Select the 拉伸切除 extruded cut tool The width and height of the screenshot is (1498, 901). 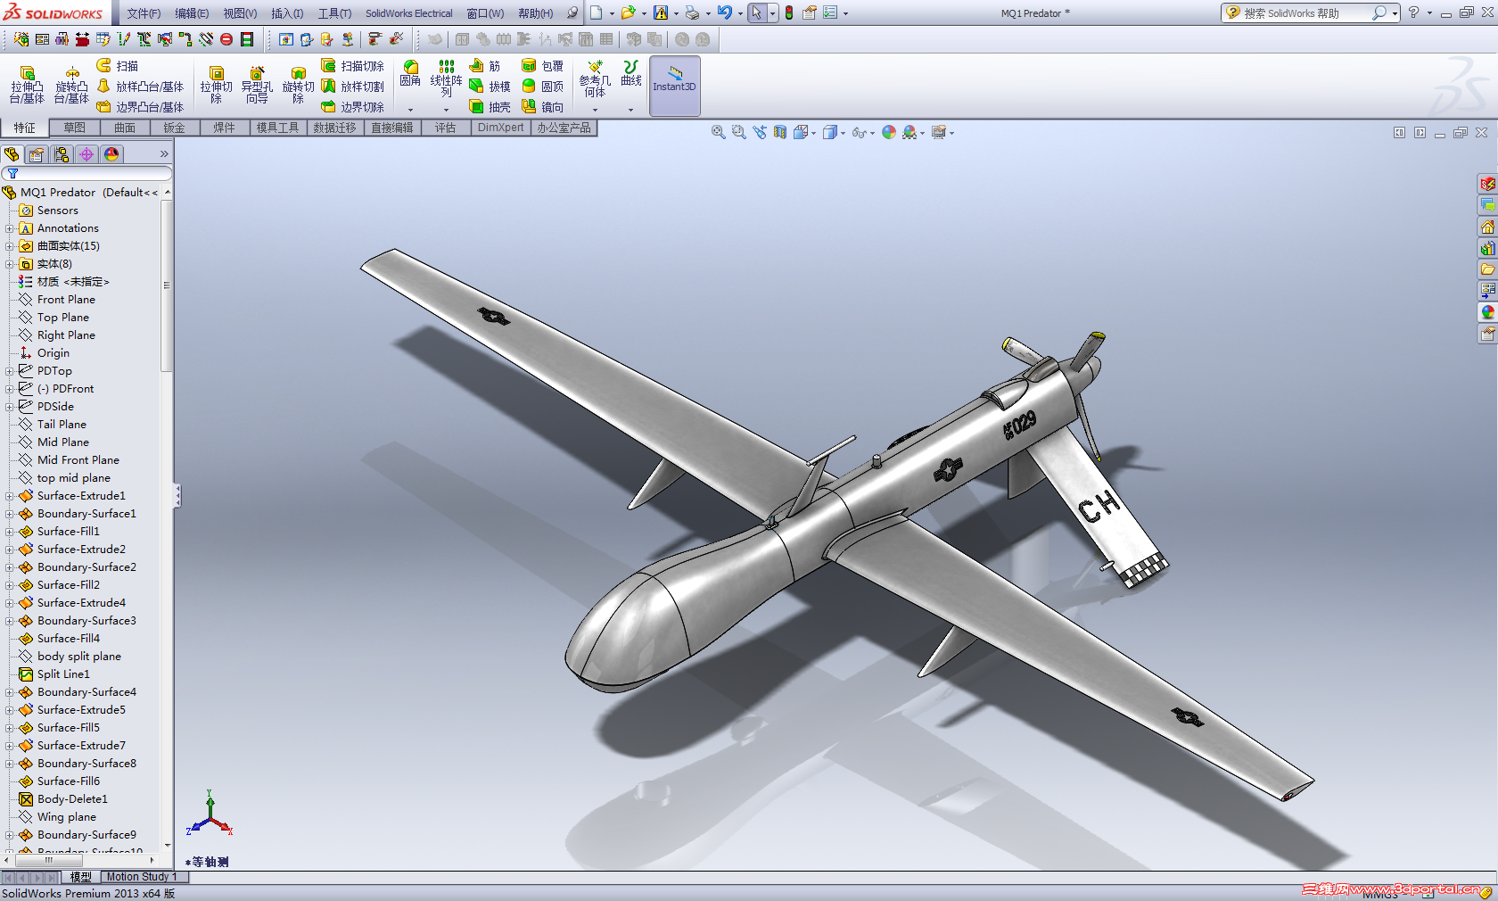(216, 85)
